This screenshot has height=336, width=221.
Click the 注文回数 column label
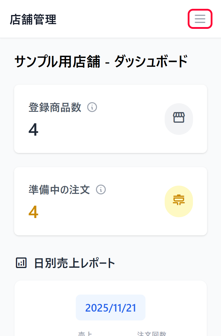coord(151,334)
